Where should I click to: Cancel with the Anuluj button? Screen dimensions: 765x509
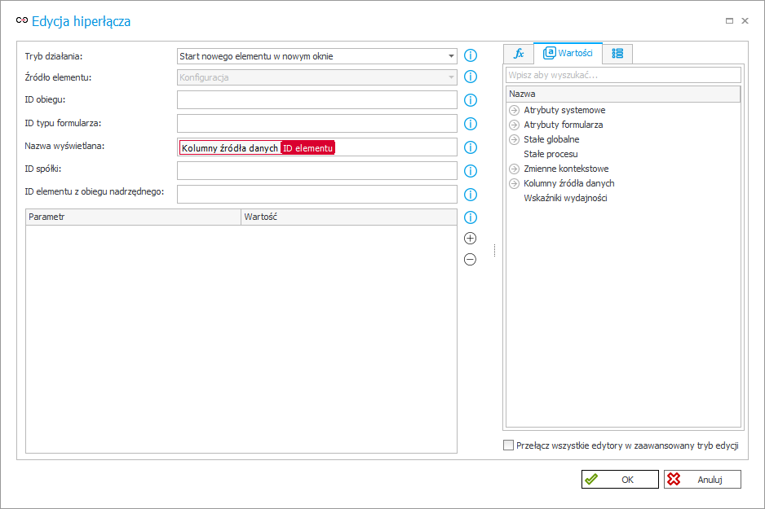(702, 480)
